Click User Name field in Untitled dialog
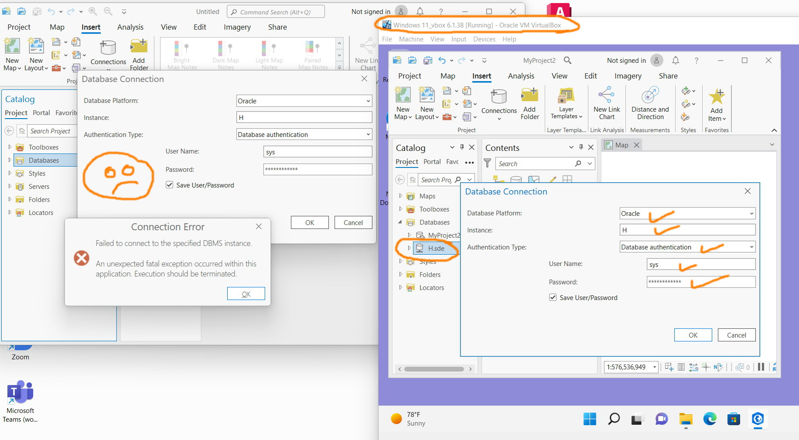The height and width of the screenshot is (440, 799). point(318,152)
